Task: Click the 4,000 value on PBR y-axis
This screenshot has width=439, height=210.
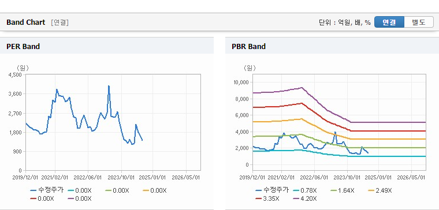Action: pos(242,132)
